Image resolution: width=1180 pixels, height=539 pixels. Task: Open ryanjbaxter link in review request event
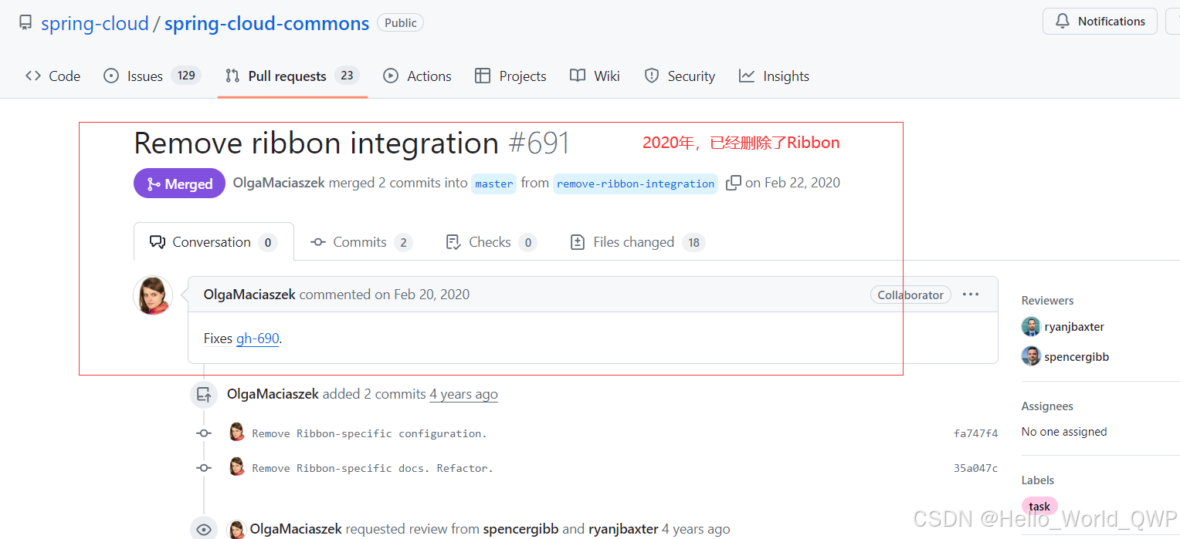coord(623,529)
